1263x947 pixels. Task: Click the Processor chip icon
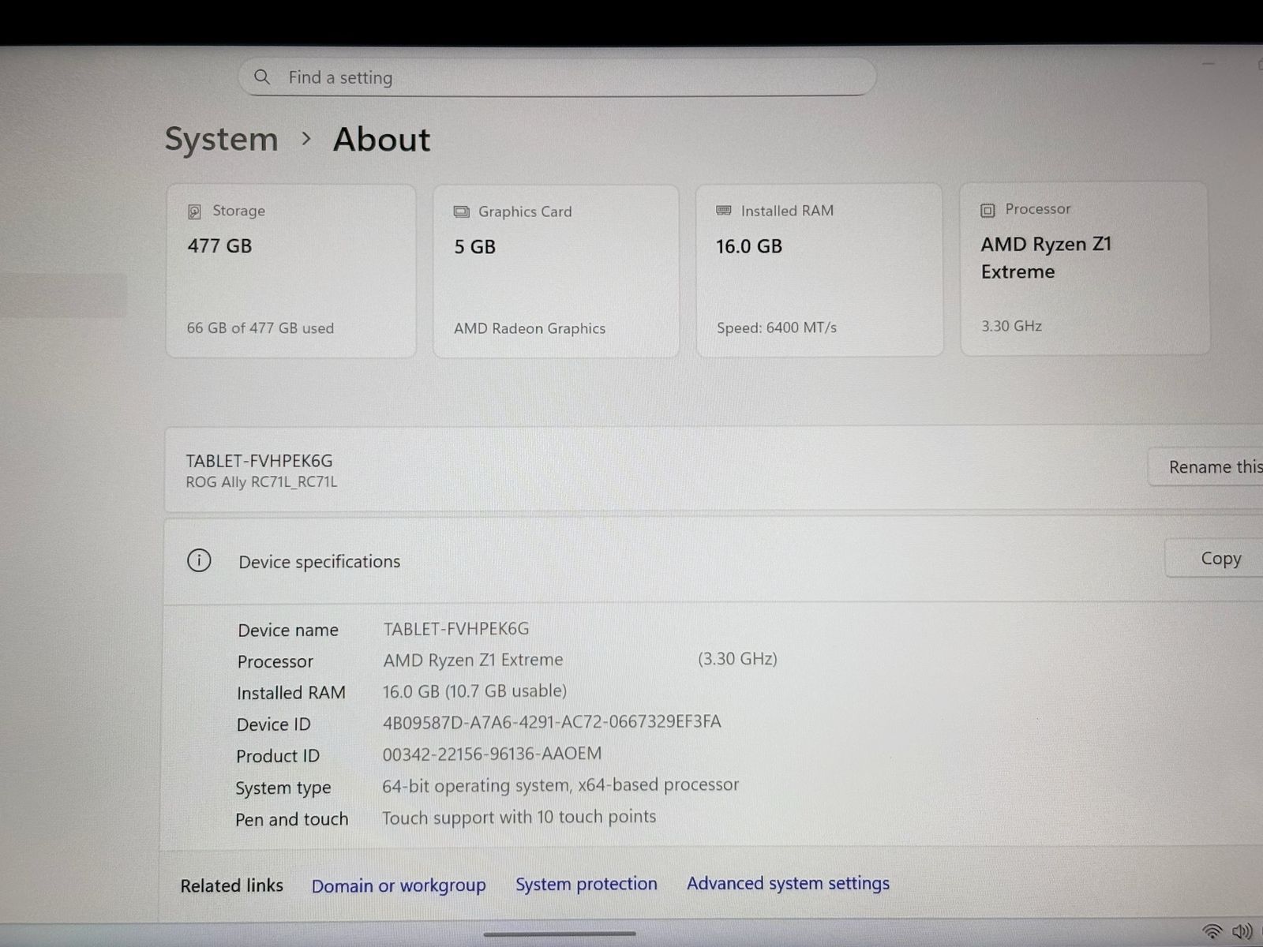click(988, 210)
